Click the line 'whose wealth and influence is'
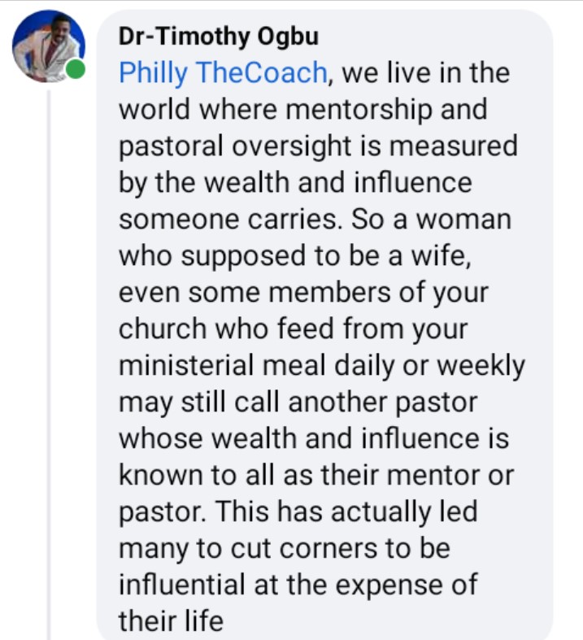The width and height of the screenshot is (583, 640). 314,439
